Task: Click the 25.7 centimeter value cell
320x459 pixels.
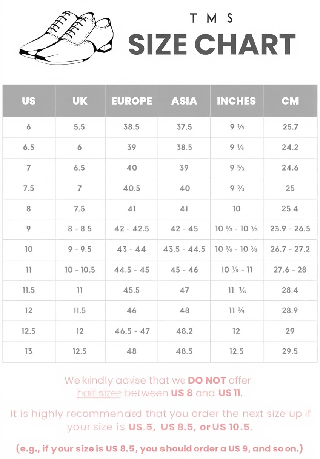Action: 290,127
